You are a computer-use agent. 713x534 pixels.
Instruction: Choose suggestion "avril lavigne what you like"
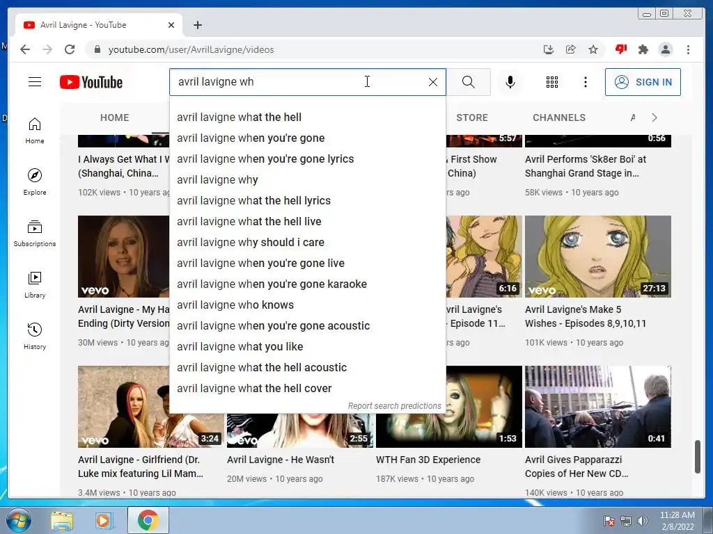307,347
